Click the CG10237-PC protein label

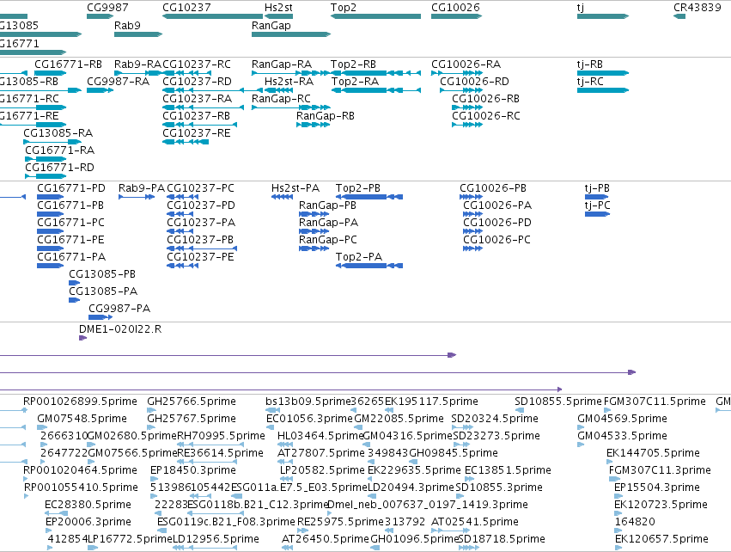pos(200,188)
